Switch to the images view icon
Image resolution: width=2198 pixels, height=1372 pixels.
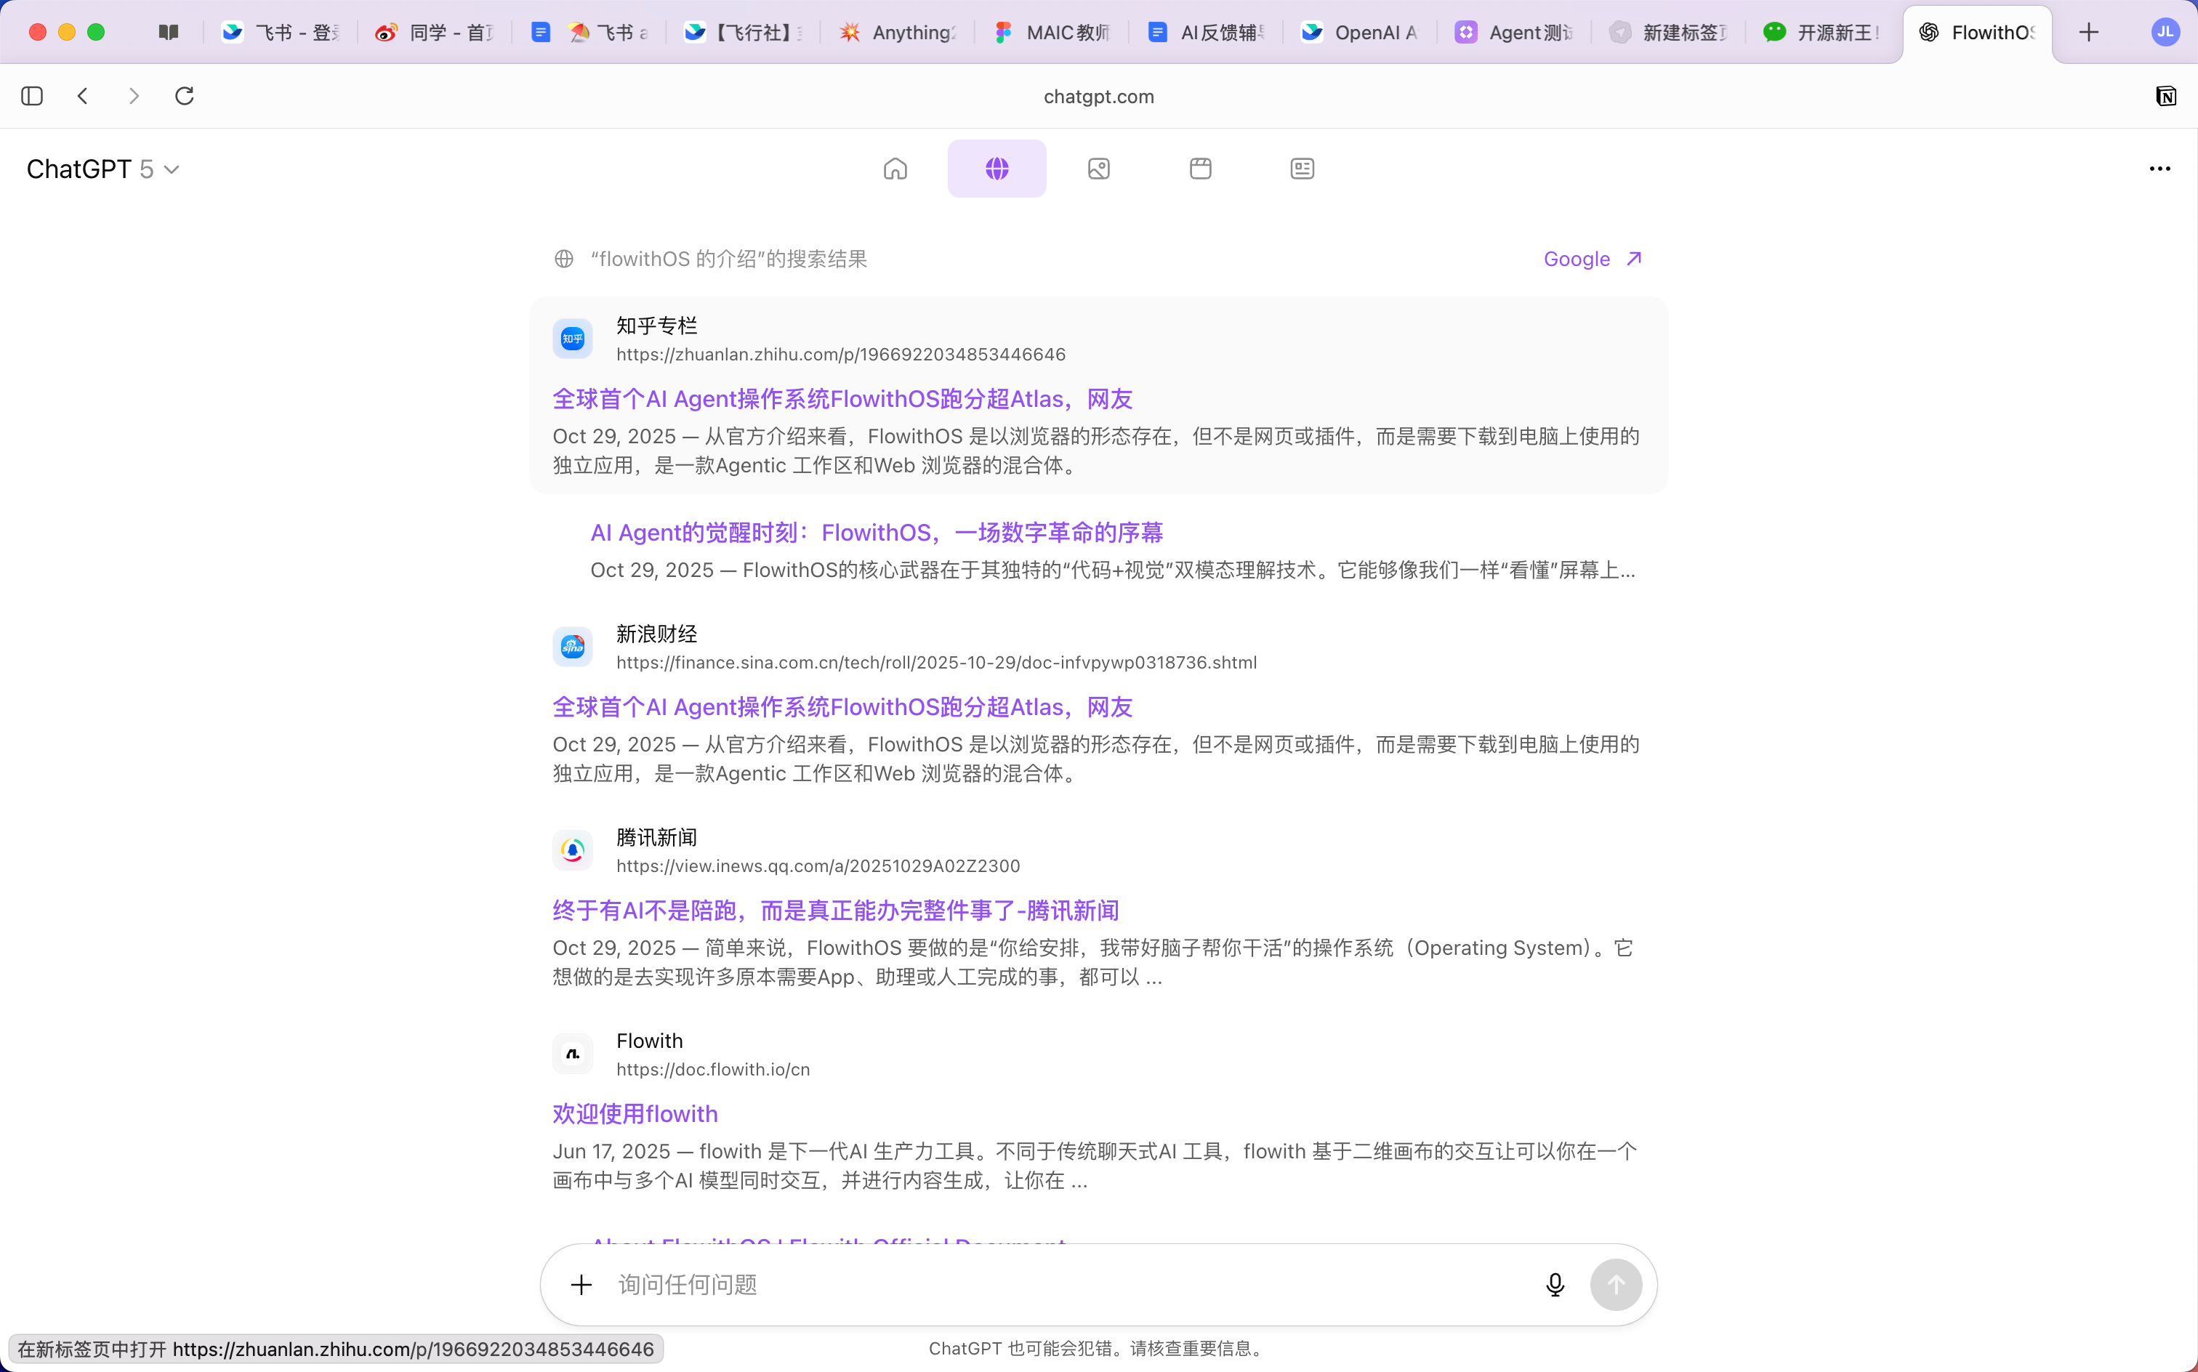1098,169
